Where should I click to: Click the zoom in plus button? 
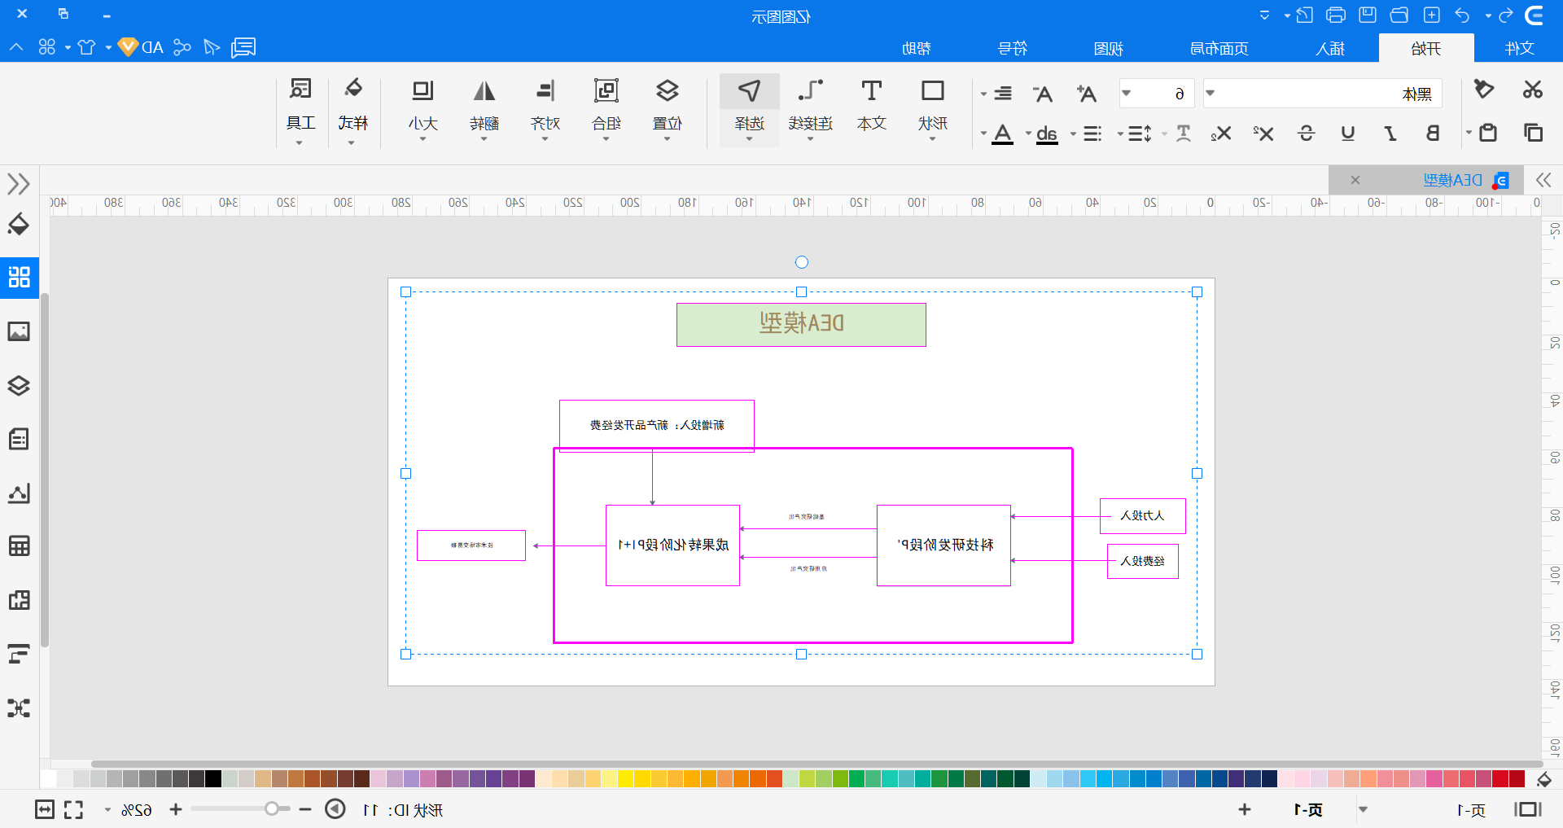pyautogui.click(x=176, y=809)
